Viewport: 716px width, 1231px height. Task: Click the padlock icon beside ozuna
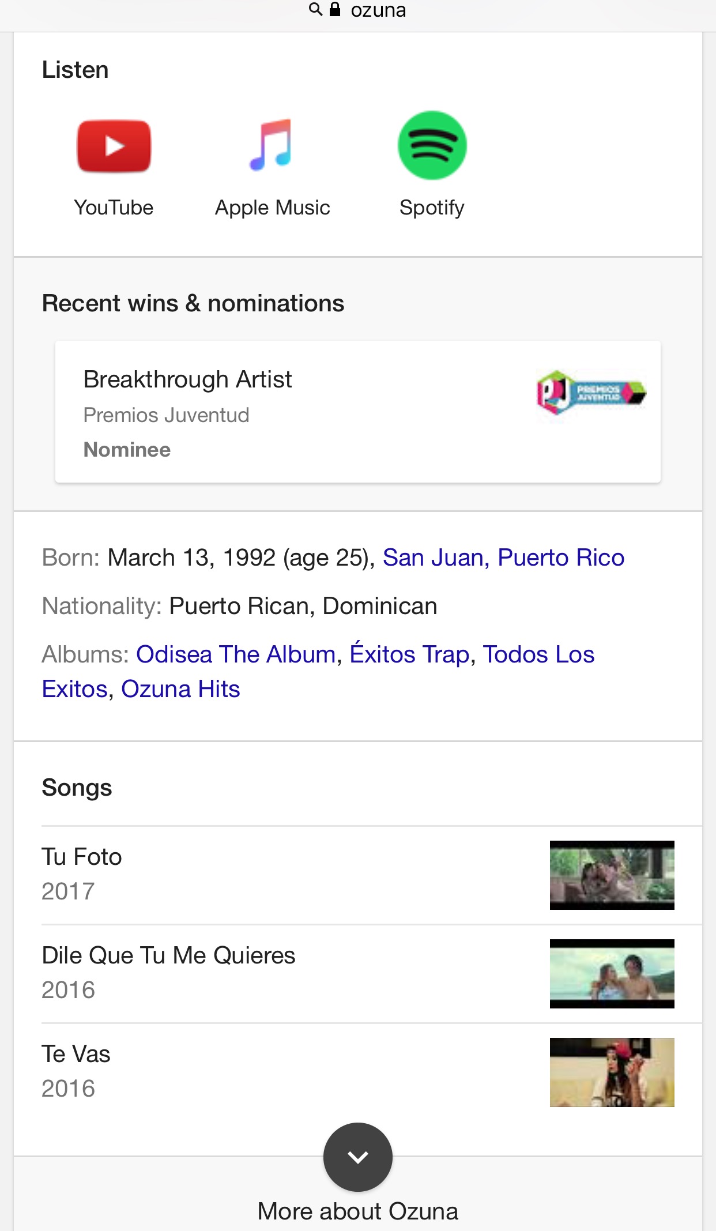point(335,9)
